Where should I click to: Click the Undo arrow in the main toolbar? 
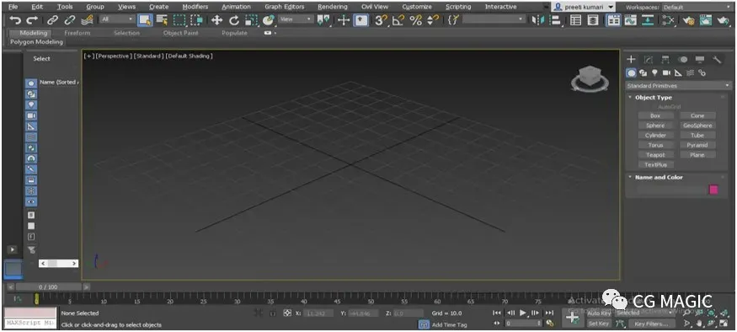[15, 20]
